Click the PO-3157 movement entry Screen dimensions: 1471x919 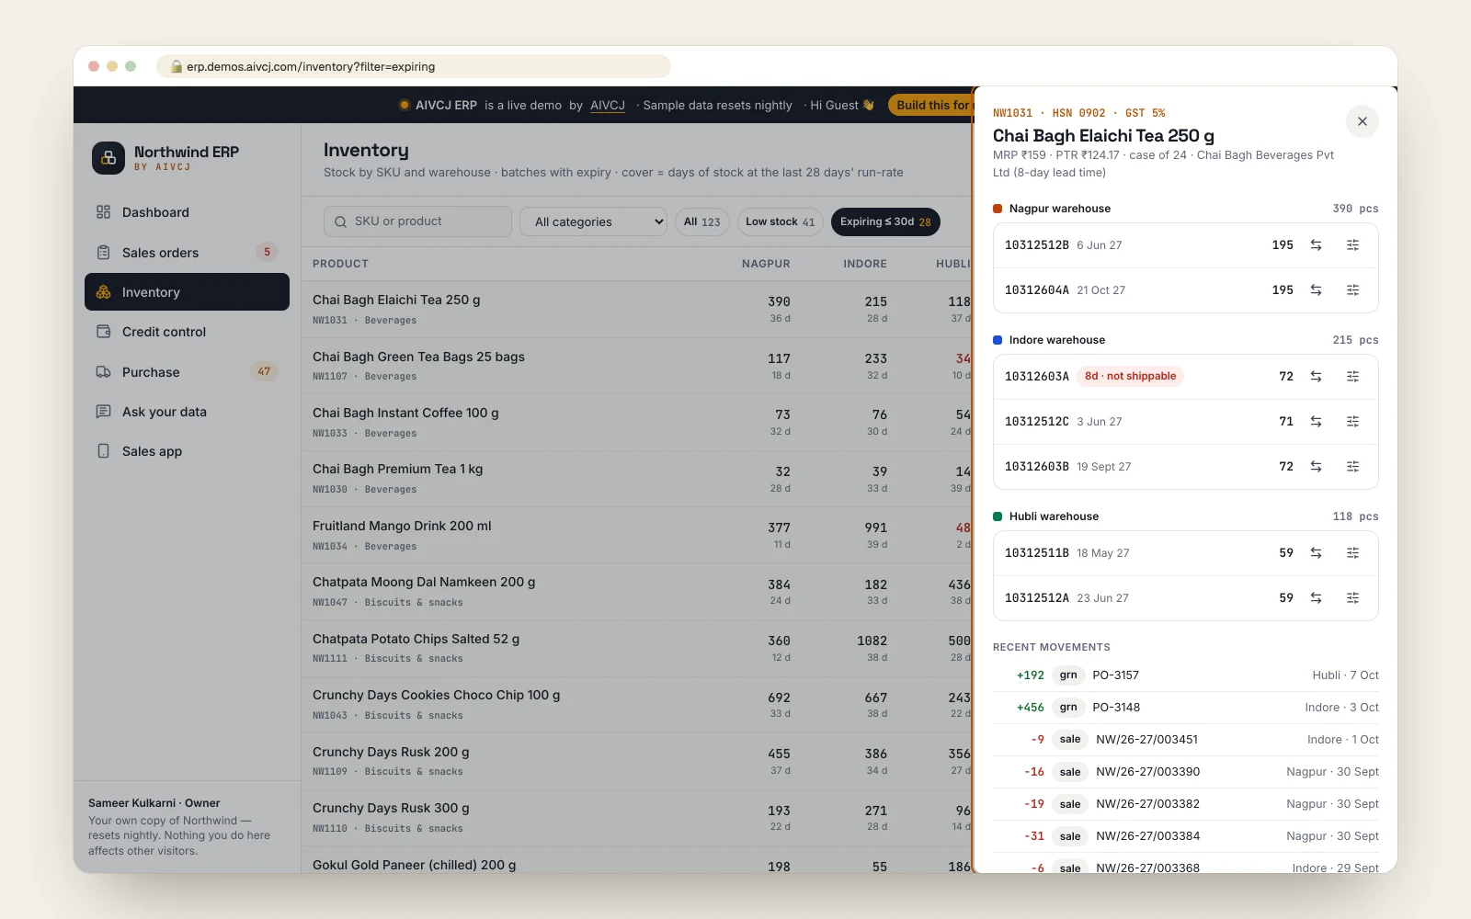pos(1186,675)
